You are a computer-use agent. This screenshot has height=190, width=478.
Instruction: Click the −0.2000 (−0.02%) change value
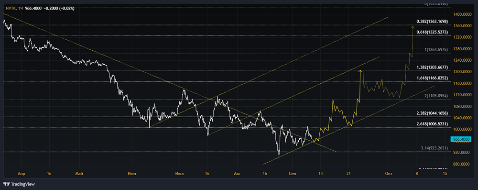59,9
